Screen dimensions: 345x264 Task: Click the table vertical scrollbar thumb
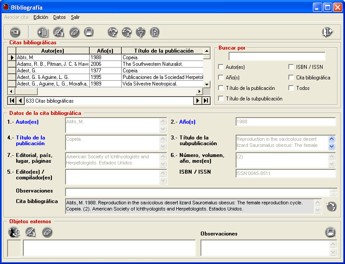coord(207,57)
